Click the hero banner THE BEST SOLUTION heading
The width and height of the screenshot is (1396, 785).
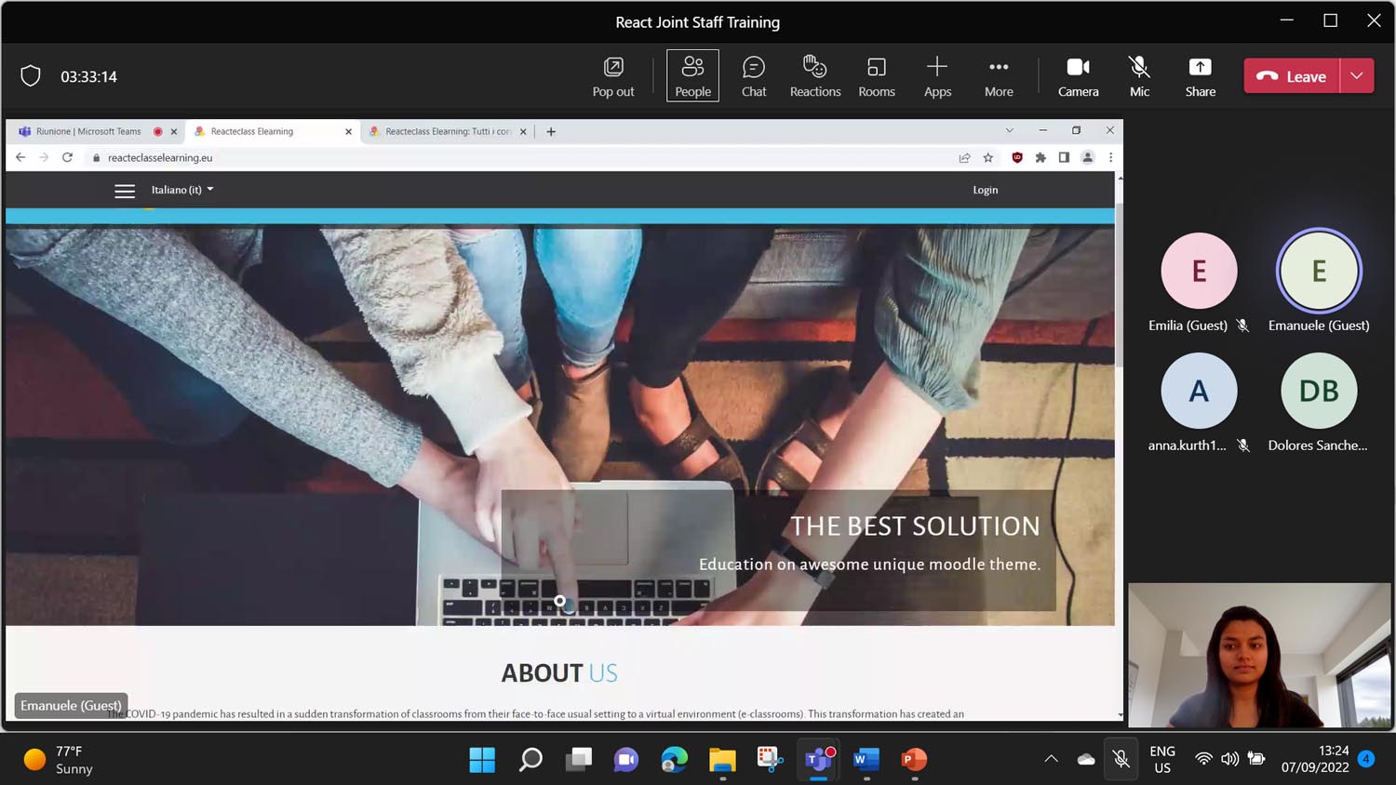(915, 526)
